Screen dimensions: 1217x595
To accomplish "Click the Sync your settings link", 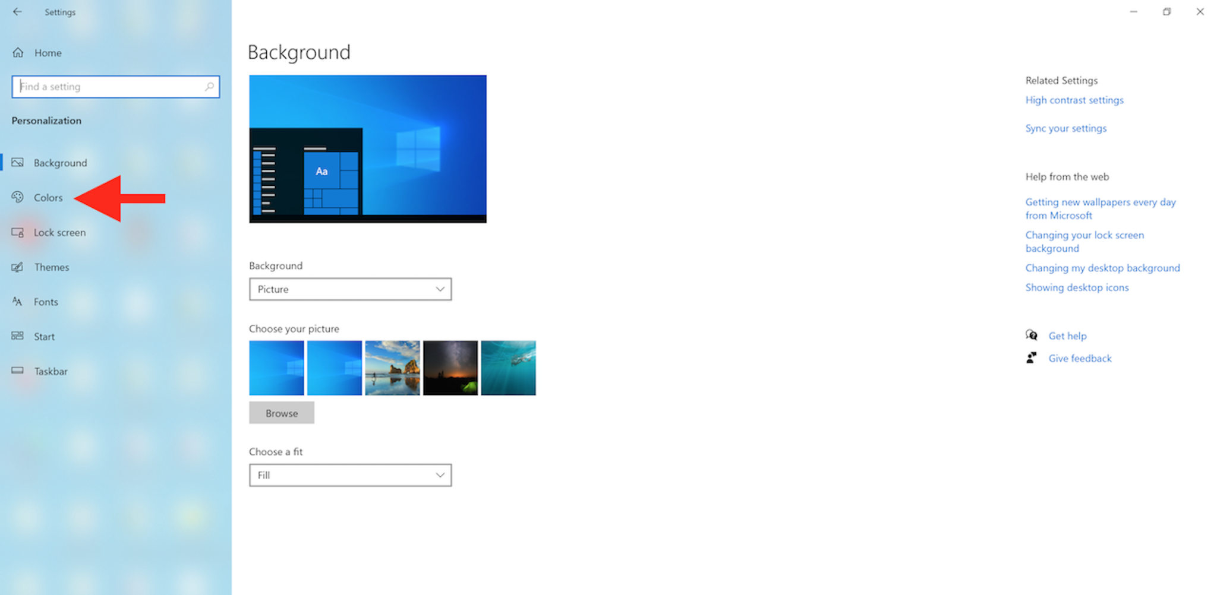I will (x=1065, y=128).
